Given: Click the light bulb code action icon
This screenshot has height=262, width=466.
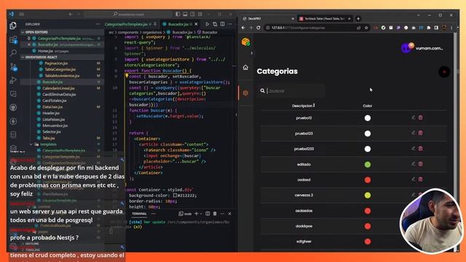Looking at the screenshot, I should (127, 76).
